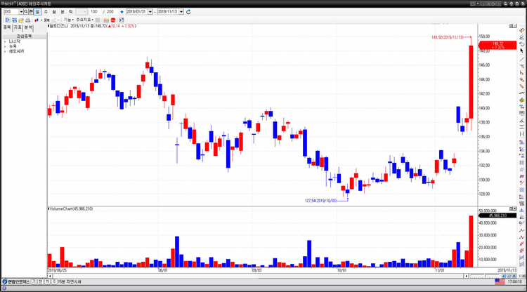Click the 15분 지연시세 status text
The image size is (527, 292).
click(70, 282)
